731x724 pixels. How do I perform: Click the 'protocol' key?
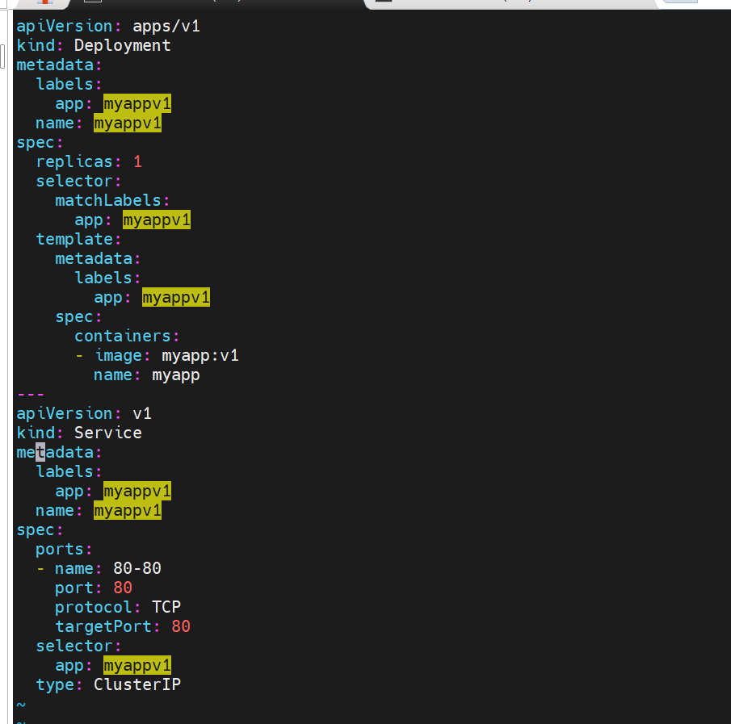(x=94, y=607)
